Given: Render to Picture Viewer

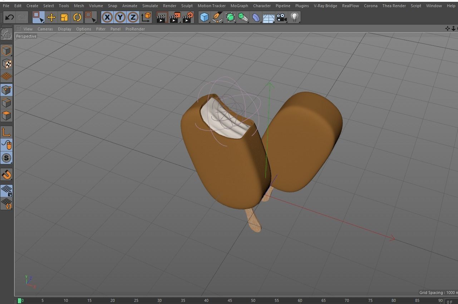Looking at the screenshot, I should (175, 17).
